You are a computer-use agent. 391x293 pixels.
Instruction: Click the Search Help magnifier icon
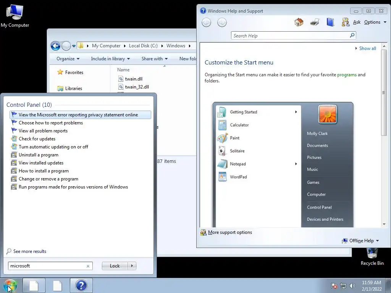click(352, 35)
